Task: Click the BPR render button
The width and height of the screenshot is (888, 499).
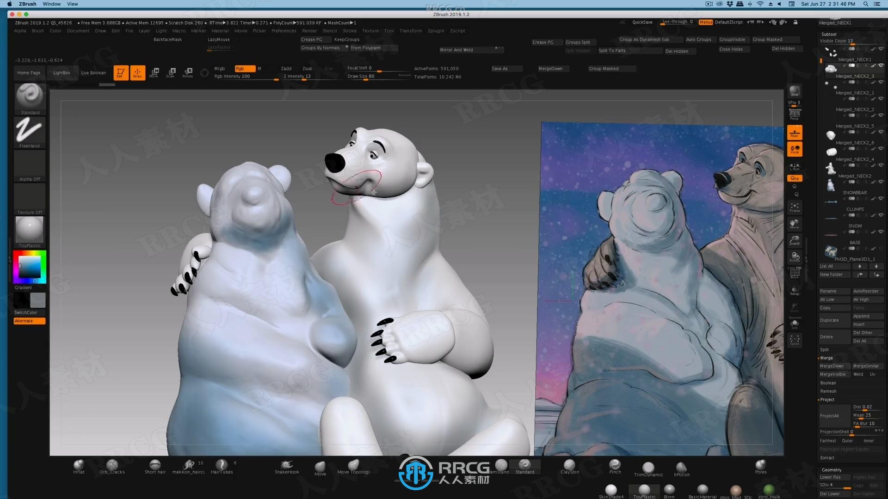Action: [x=795, y=91]
